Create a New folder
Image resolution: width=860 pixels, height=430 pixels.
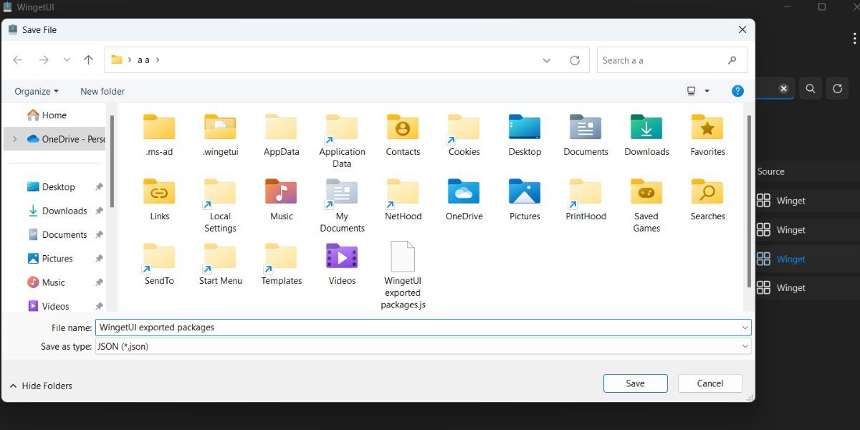tap(102, 91)
